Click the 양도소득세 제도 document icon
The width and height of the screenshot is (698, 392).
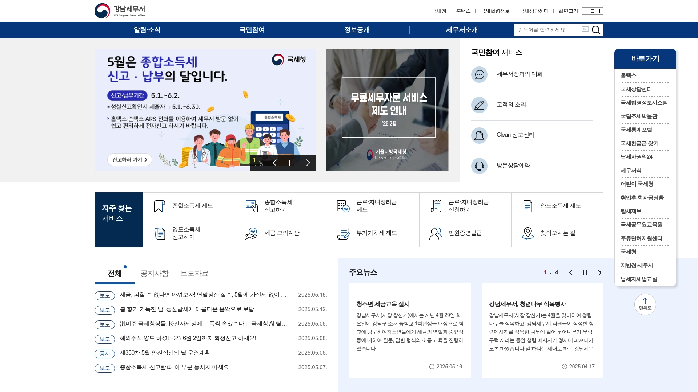coord(528,206)
